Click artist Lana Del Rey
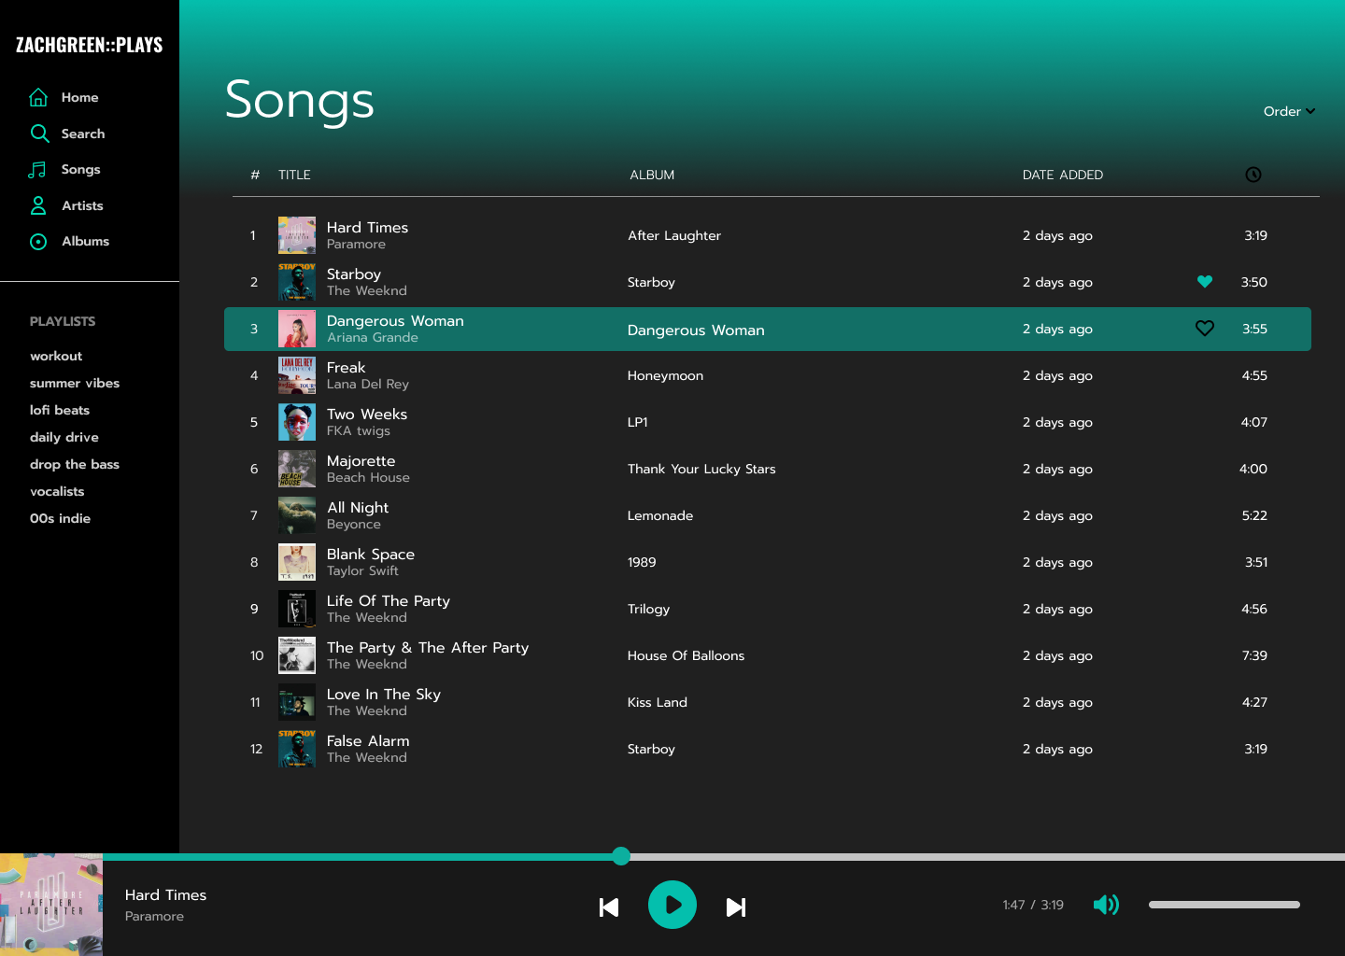 tap(368, 385)
